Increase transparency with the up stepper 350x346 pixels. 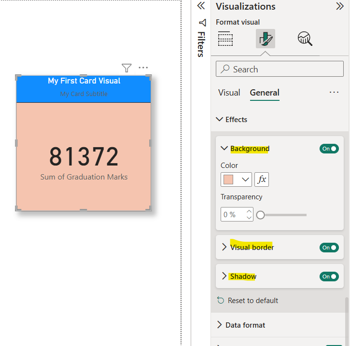coord(249,211)
